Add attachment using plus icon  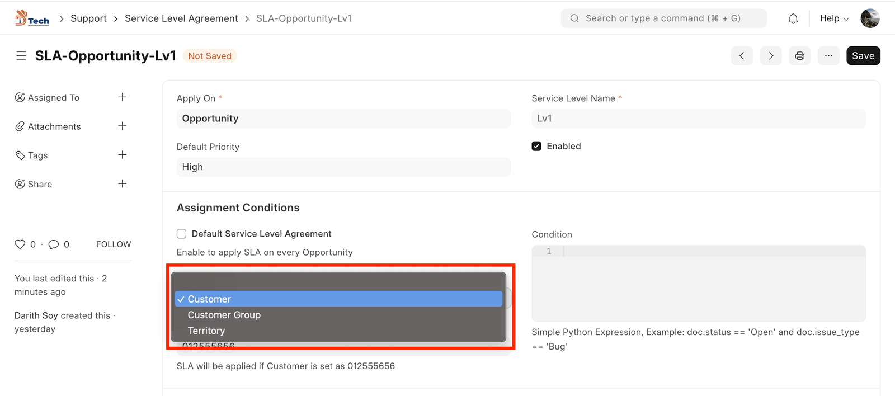pyautogui.click(x=123, y=126)
